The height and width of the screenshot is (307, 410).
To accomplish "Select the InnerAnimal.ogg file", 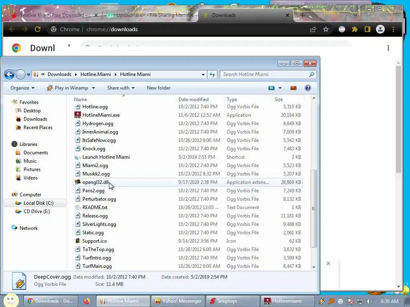I will tap(100, 132).
